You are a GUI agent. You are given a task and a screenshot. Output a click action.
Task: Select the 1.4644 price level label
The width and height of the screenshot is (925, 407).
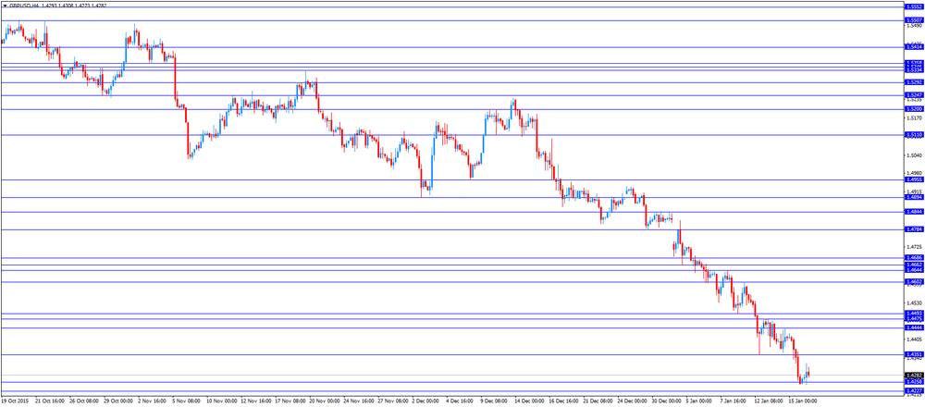click(x=913, y=270)
